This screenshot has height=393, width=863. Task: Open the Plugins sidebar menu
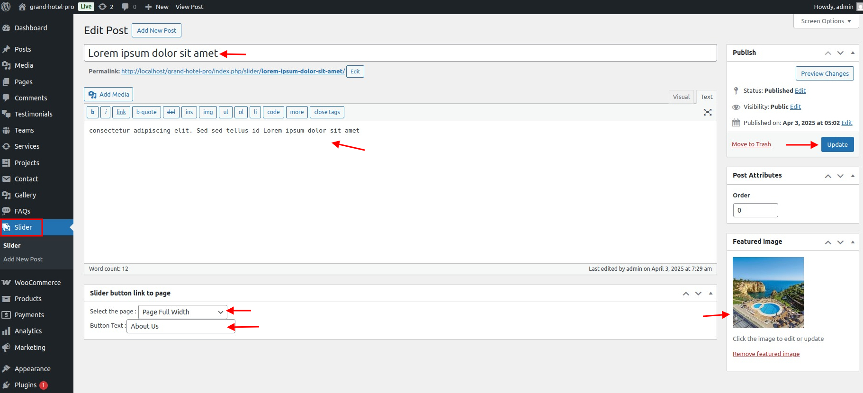point(26,385)
